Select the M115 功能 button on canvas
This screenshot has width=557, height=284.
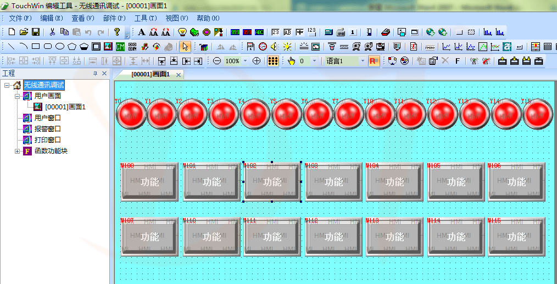[516, 237]
